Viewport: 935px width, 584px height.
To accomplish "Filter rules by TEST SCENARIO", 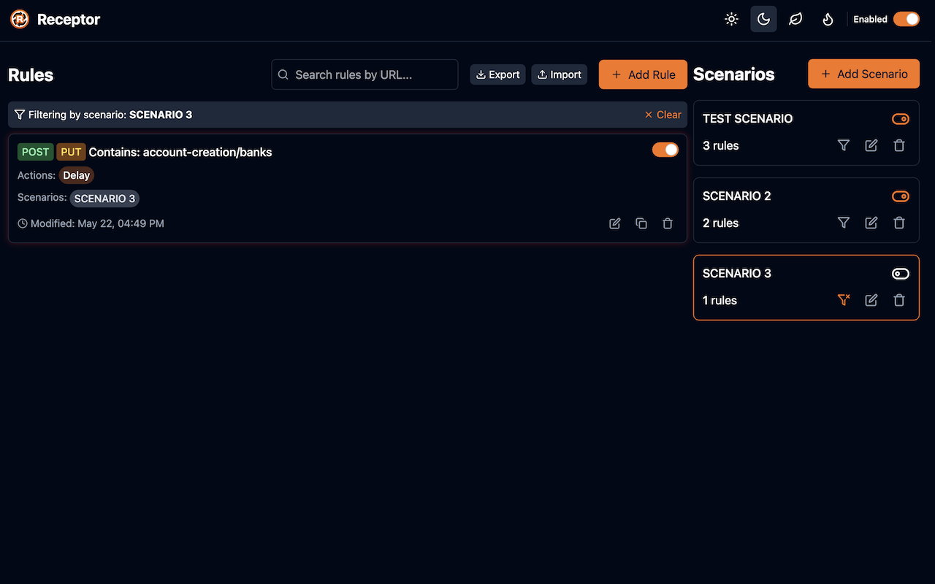I will point(844,145).
